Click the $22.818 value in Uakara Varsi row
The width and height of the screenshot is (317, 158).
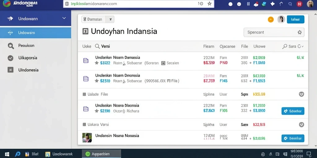click(259, 125)
